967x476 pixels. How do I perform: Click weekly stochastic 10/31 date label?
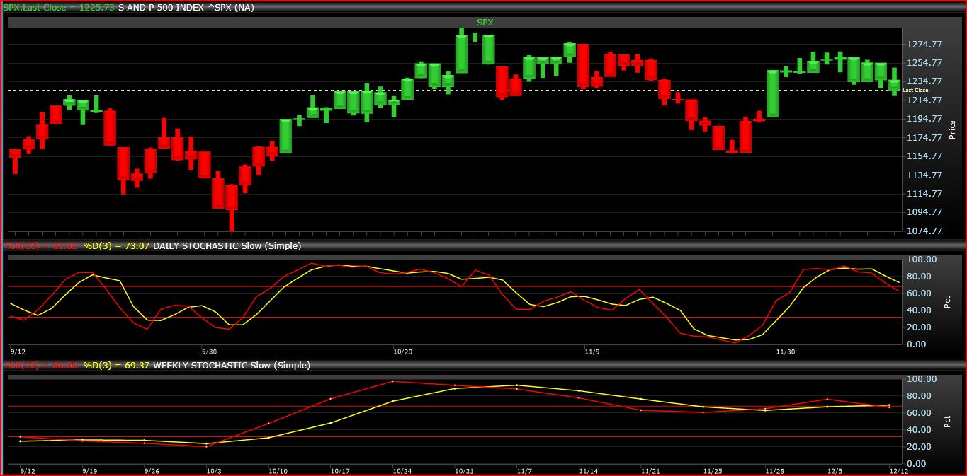pyautogui.click(x=464, y=470)
